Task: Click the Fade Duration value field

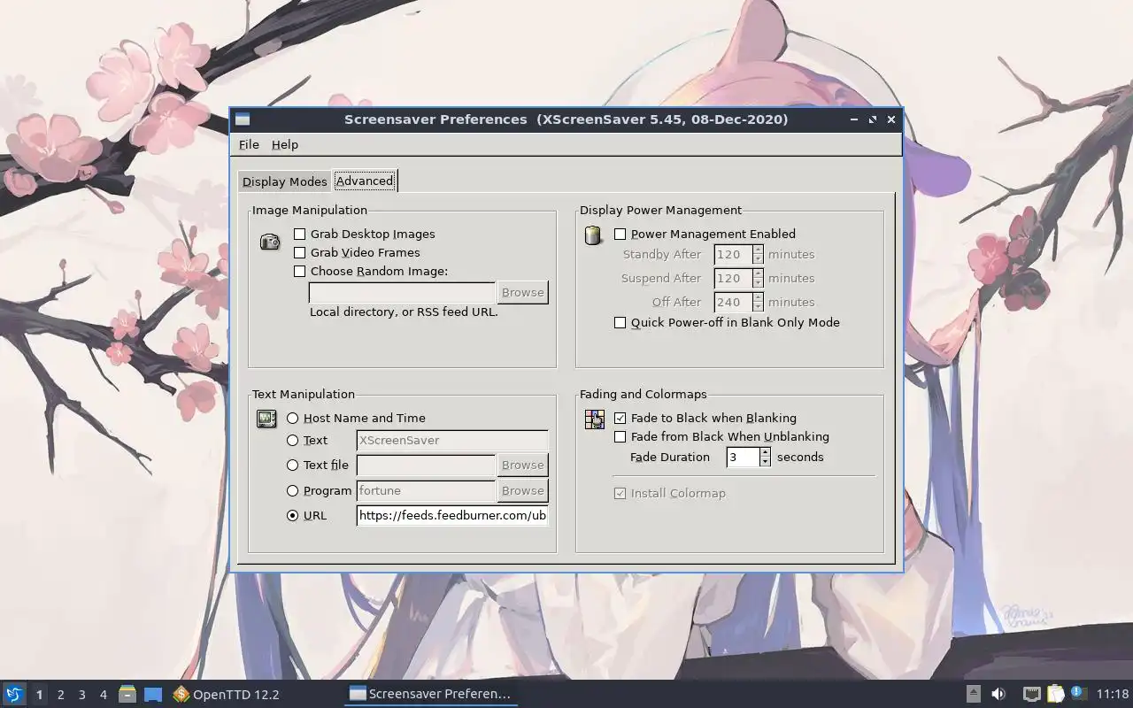Action: 743,458
